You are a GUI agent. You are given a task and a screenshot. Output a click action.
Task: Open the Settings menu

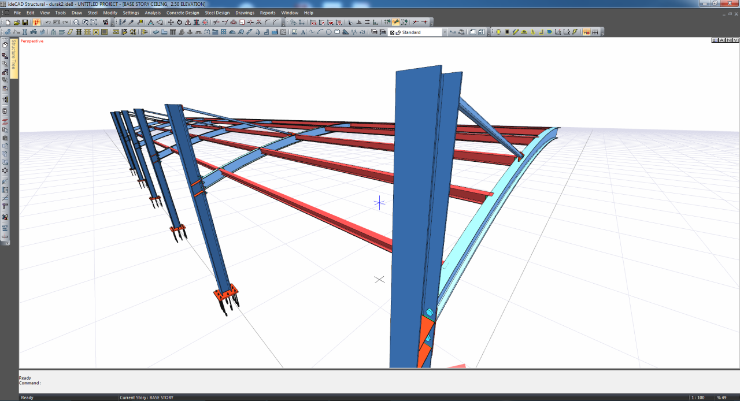(131, 13)
